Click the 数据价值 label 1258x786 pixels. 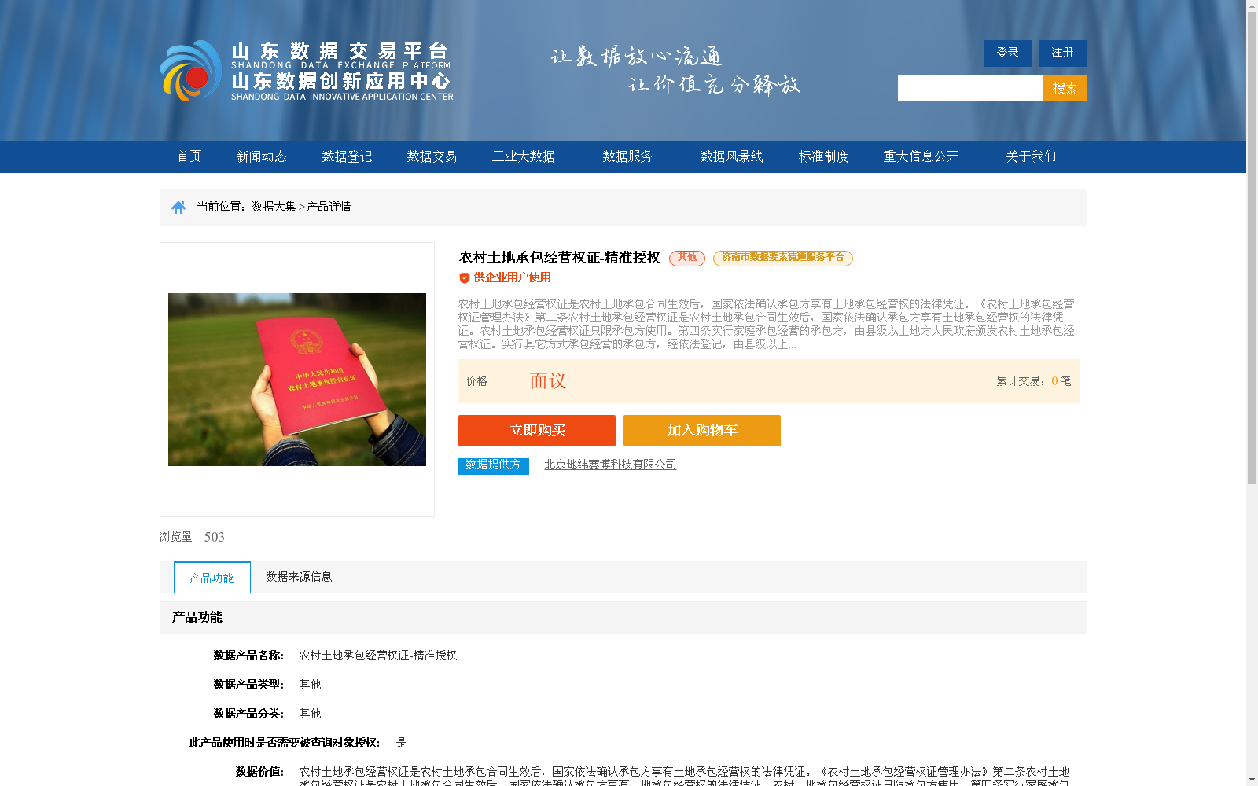(x=259, y=772)
